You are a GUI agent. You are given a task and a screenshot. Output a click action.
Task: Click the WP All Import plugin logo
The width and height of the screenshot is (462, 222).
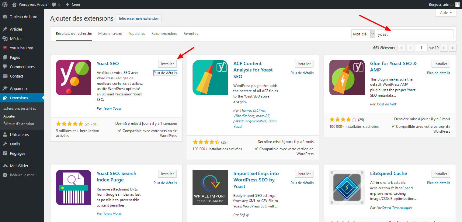210,187
